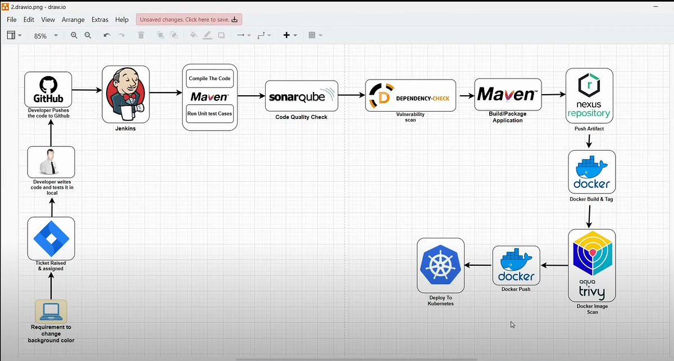Open the Arrange menu

coord(73,19)
